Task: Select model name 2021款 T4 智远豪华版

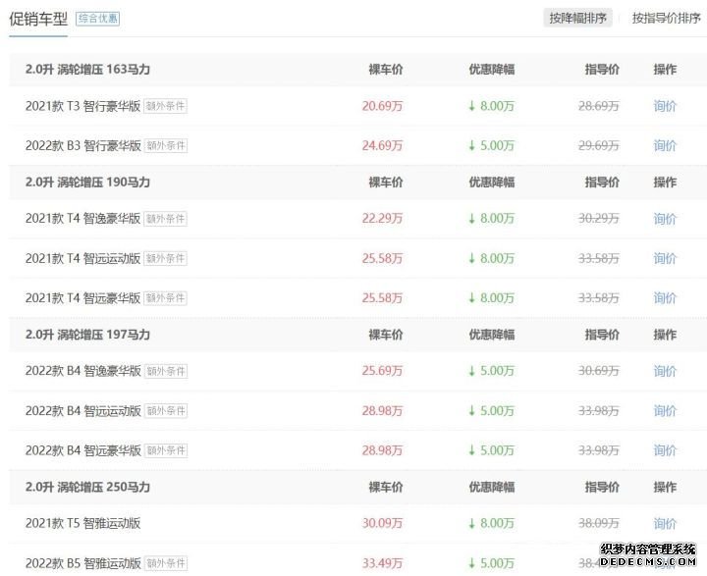Action: pyautogui.click(x=82, y=298)
